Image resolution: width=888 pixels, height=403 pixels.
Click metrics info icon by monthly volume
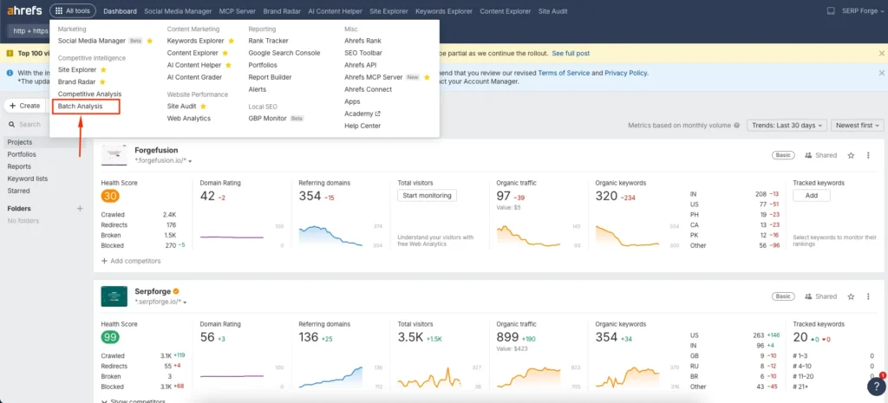click(737, 126)
